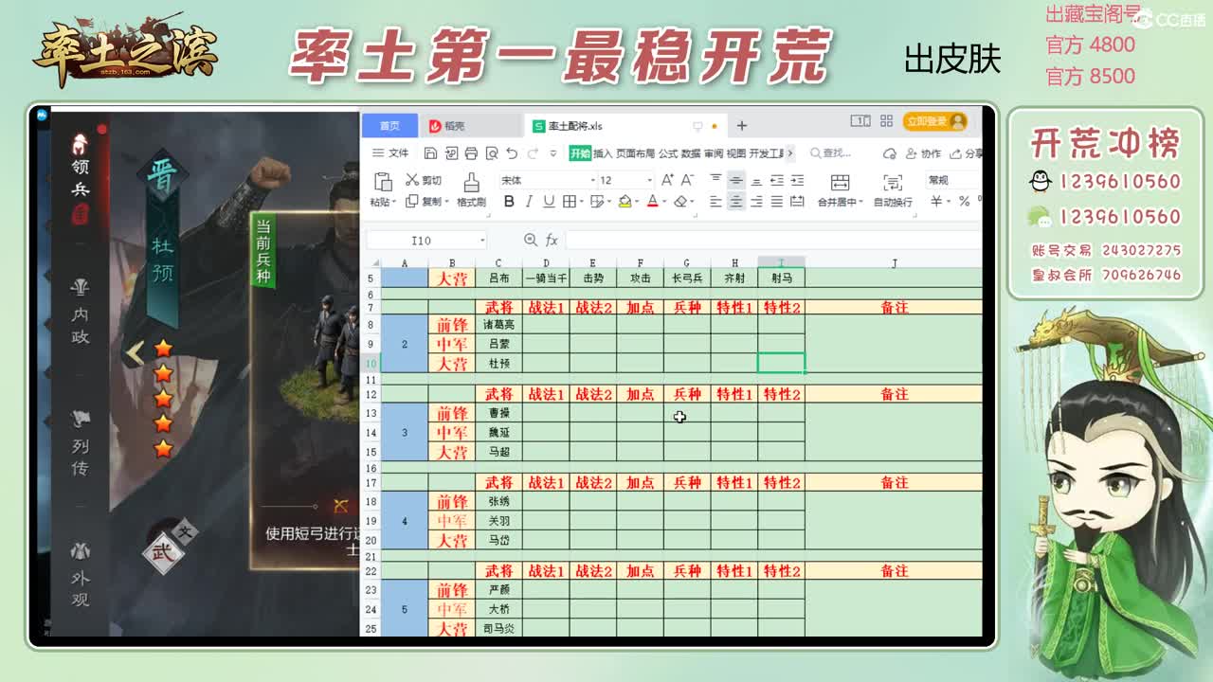Click the Decrease Indent icon
The image size is (1213, 682).
(x=777, y=180)
